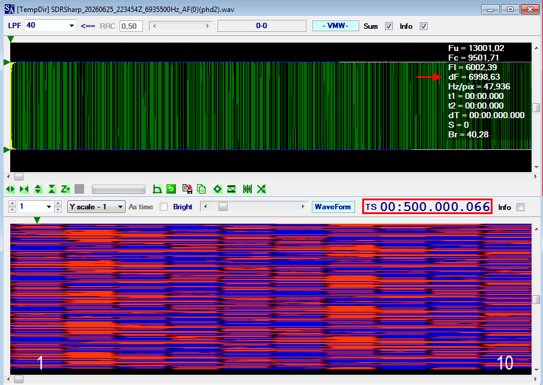Image resolution: width=543 pixels, height=385 pixels.
Task: Click the lower green marker left of spectrum
Action: point(7,150)
